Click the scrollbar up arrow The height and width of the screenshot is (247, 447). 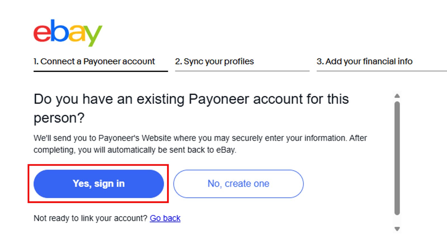click(x=397, y=96)
